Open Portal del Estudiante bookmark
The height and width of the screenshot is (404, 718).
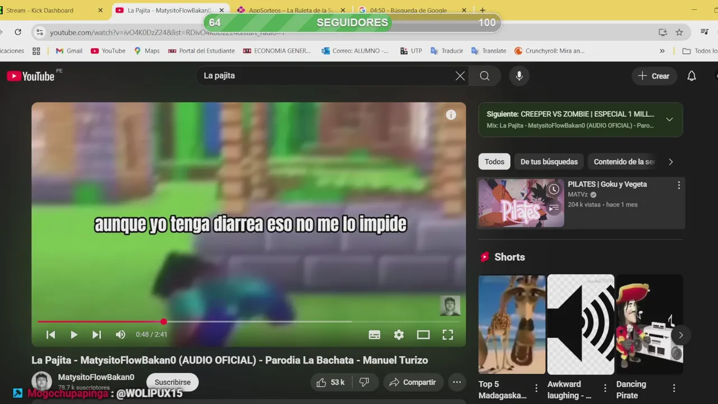[201, 50]
